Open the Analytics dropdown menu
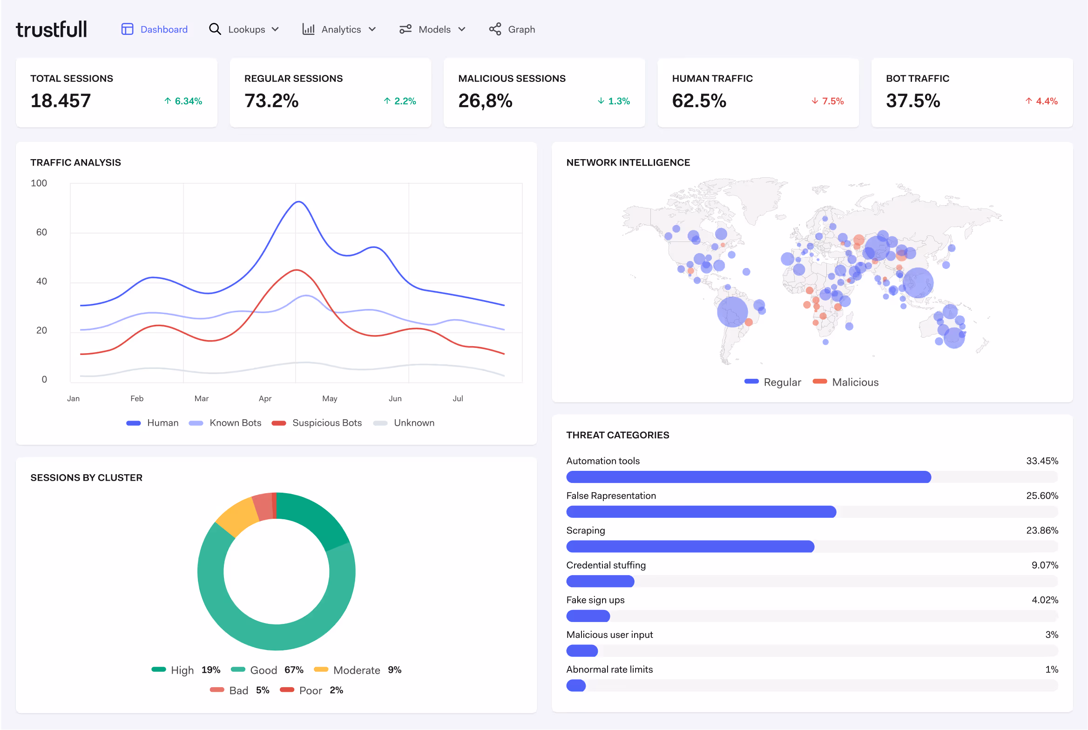 coord(372,29)
